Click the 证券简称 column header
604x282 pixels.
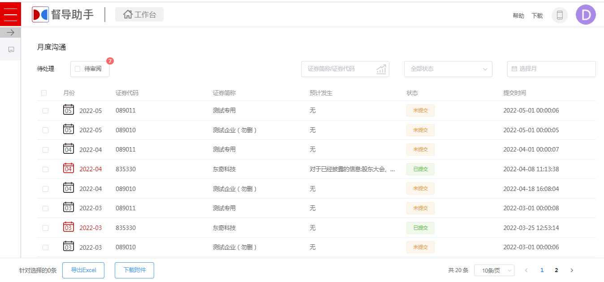click(x=224, y=93)
